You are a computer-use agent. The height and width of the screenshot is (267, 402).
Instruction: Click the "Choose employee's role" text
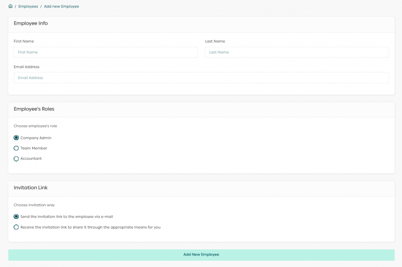(x=35, y=126)
